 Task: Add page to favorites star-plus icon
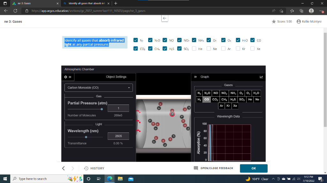pyautogui.click(x=281, y=11)
